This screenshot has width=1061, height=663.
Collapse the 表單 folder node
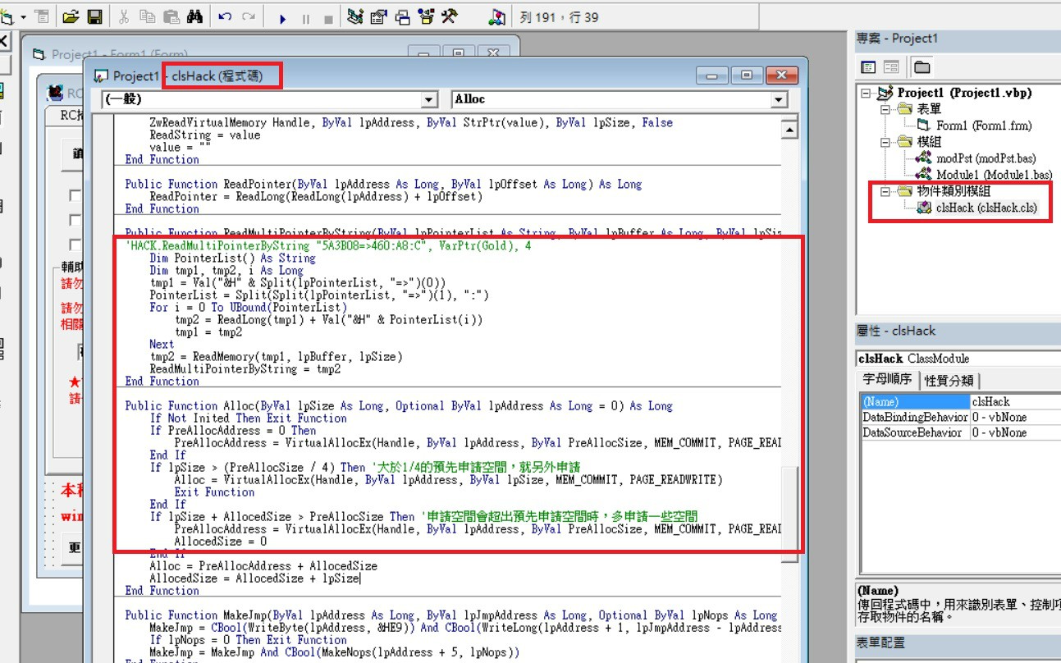885,109
